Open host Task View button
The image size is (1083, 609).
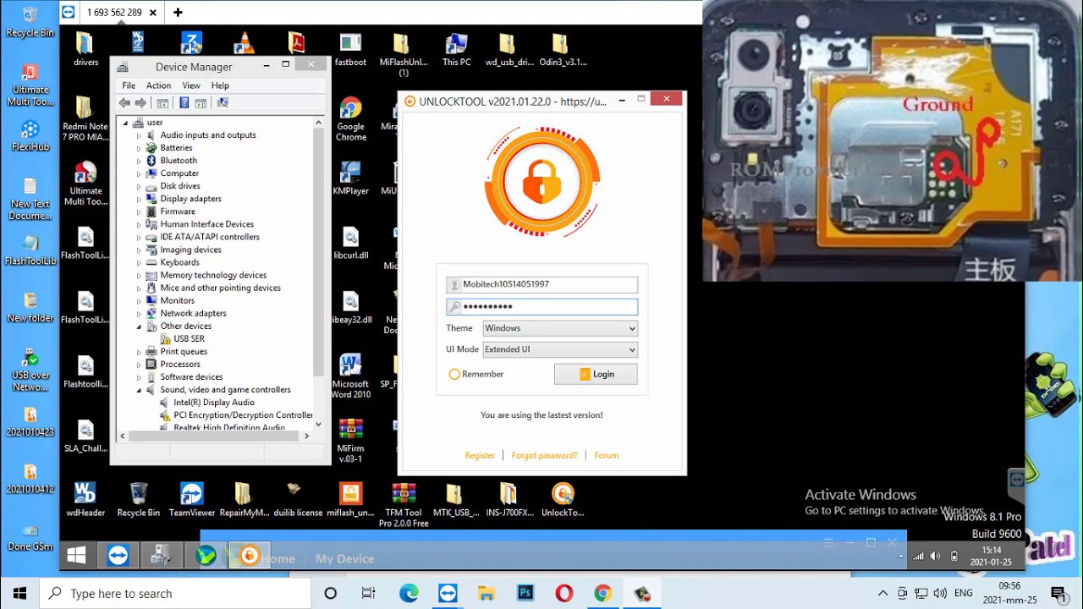[x=368, y=593]
